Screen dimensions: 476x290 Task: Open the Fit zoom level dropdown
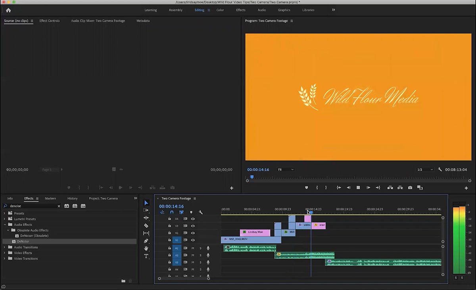click(286, 170)
